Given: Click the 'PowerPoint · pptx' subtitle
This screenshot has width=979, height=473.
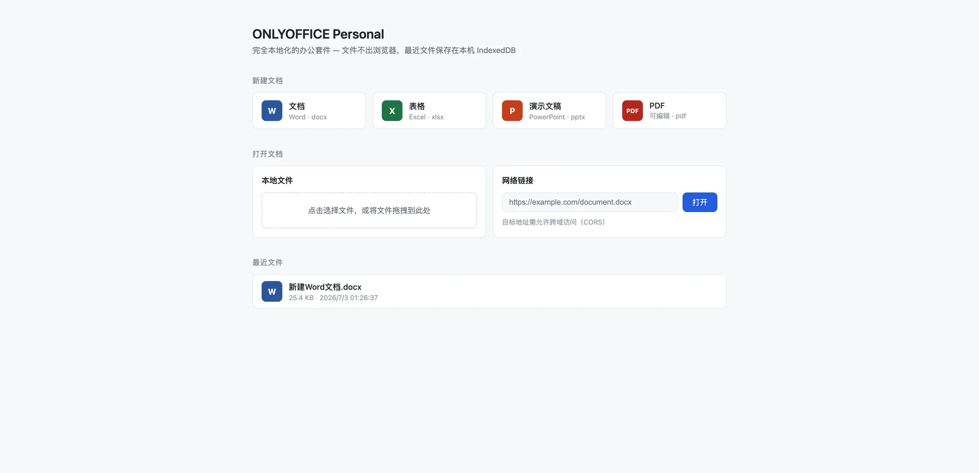Looking at the screenshot, I should [x=557, y=117].
